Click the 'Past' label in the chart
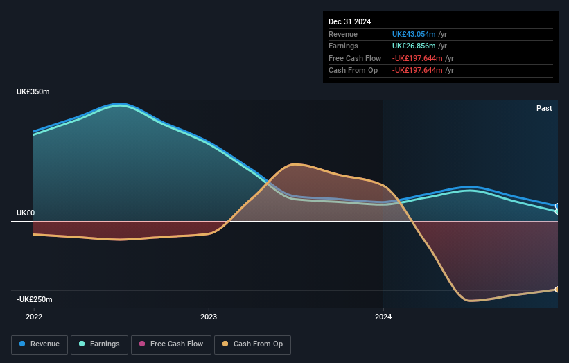 (x=544, y=108)
